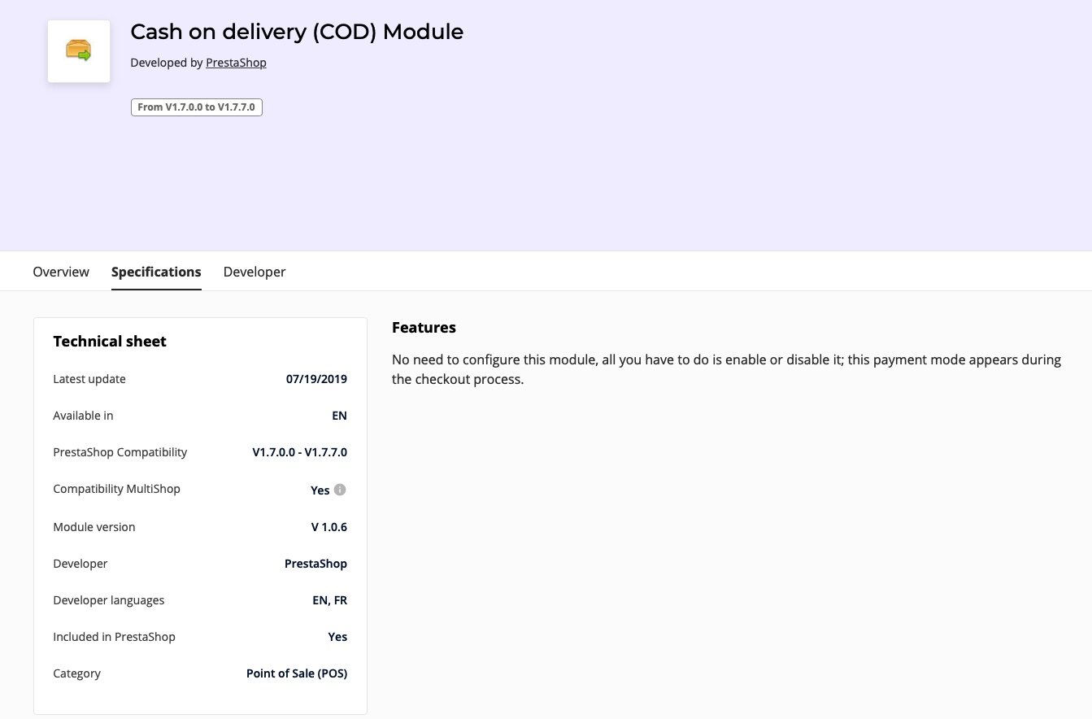The width and height of the screenshot is (1092, 719).
Task: Click the Compatibility MultiShop label
Action: (116, 489)
